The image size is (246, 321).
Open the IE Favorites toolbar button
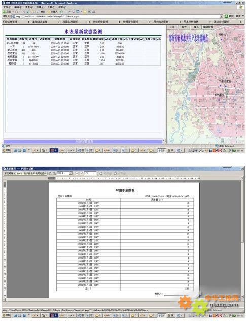click(x=53, y=12)
